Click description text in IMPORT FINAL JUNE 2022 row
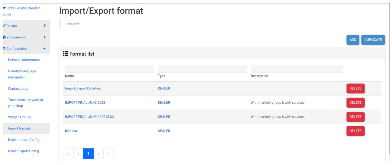The image size is (392, 165). tap(278, 103)
